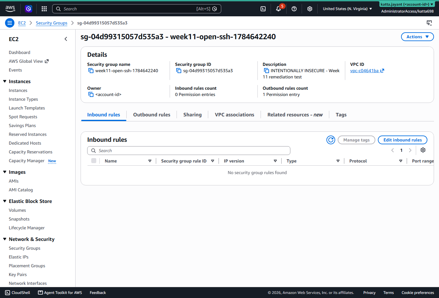Open inbound rules table preferences gear

coord(423,150)
